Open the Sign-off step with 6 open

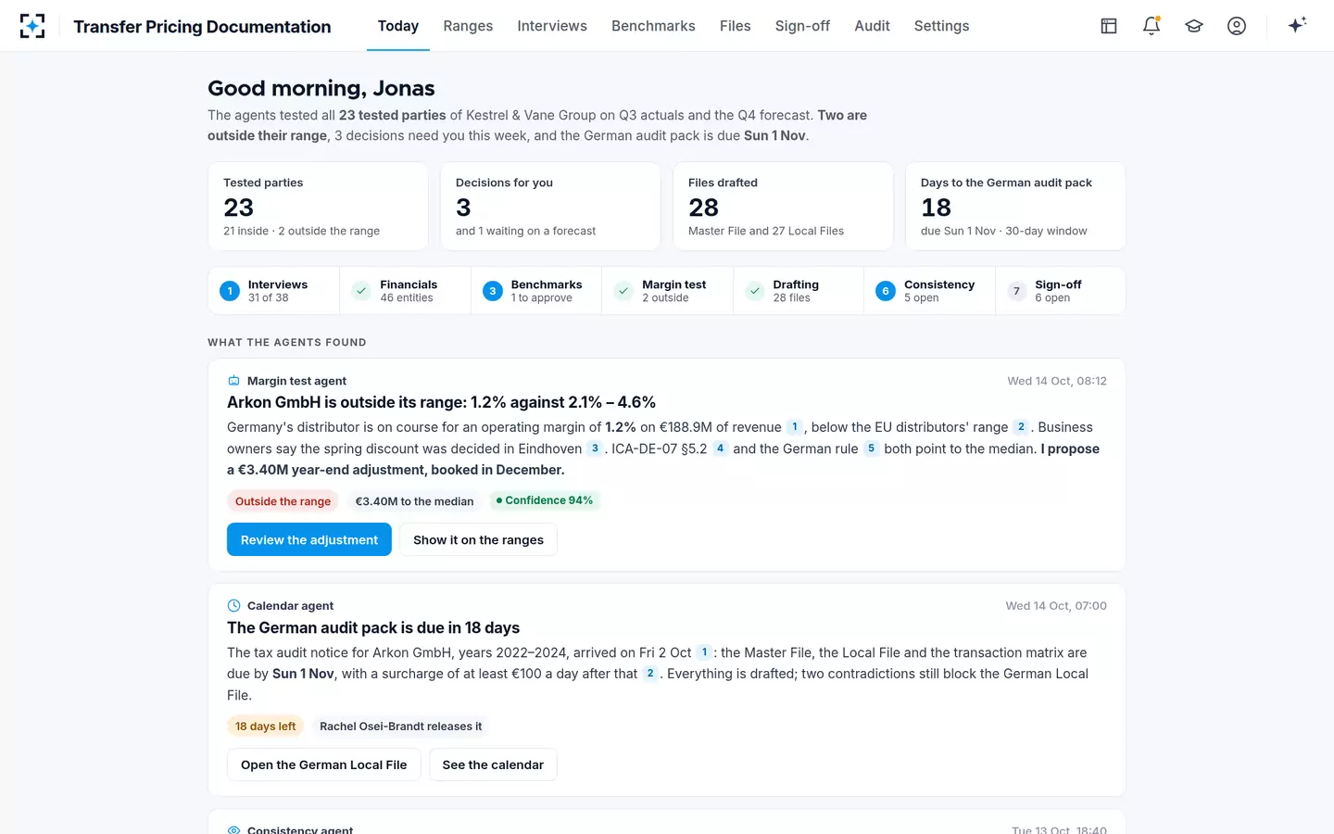(1061, 291)
